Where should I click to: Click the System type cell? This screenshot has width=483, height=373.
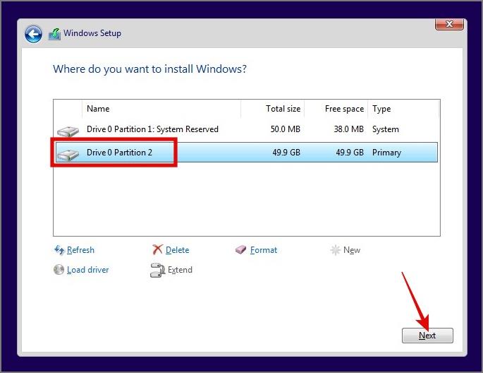coord(386,129)
